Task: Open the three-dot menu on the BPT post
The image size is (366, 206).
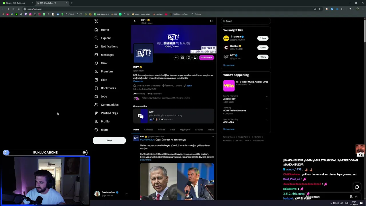Action: 212,137
